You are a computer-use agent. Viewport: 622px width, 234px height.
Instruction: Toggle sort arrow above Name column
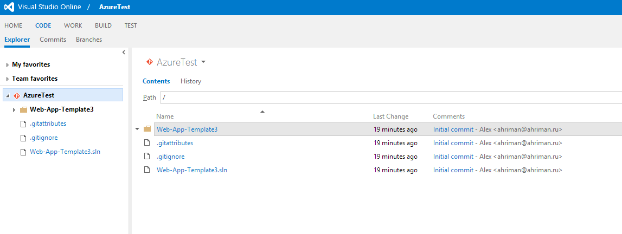tap(262, 112)
